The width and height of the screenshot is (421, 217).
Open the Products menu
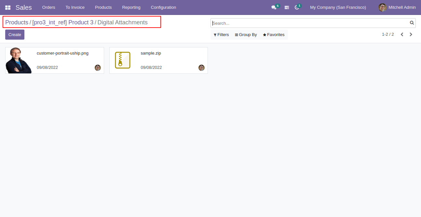pos(103,7)
